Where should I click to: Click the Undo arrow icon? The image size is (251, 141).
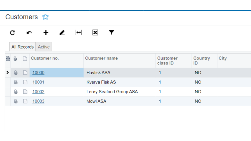click(x=29, y=33)
